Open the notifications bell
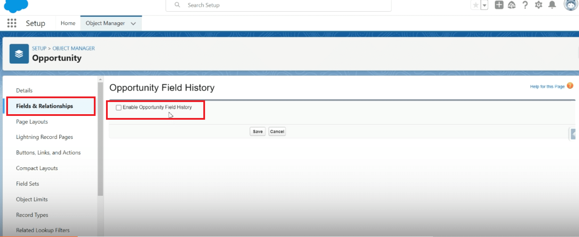Image resolution: width=579 pixels, height=237 pixels. pyautogui.click(x=552, y=5)
